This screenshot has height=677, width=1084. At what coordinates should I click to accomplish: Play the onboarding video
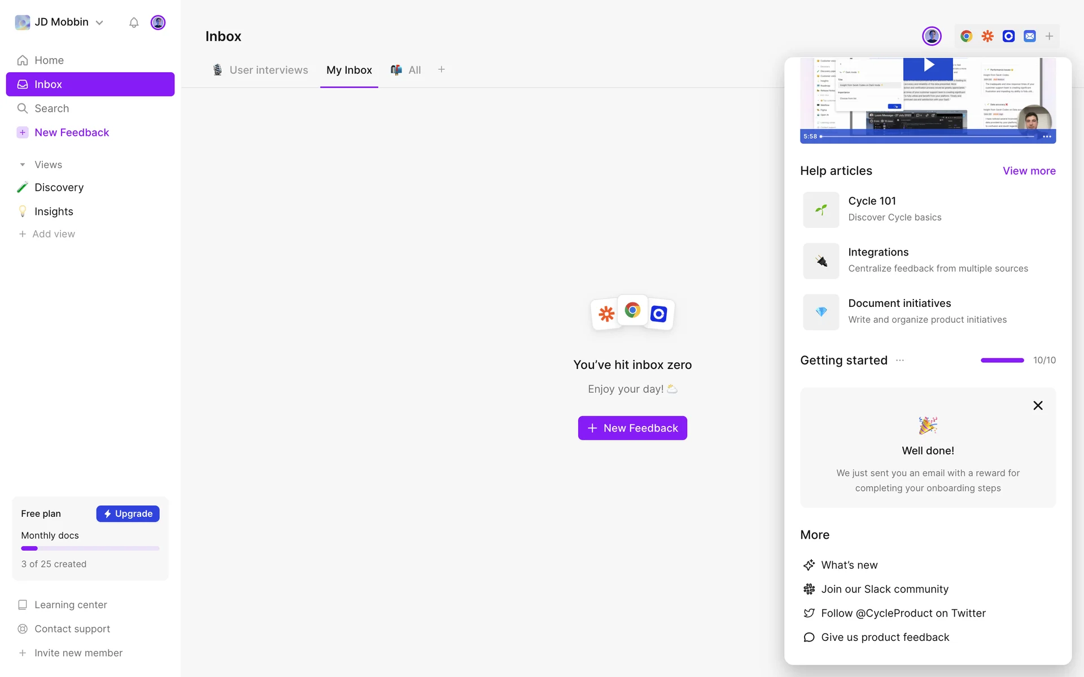(x=928, y=66)
